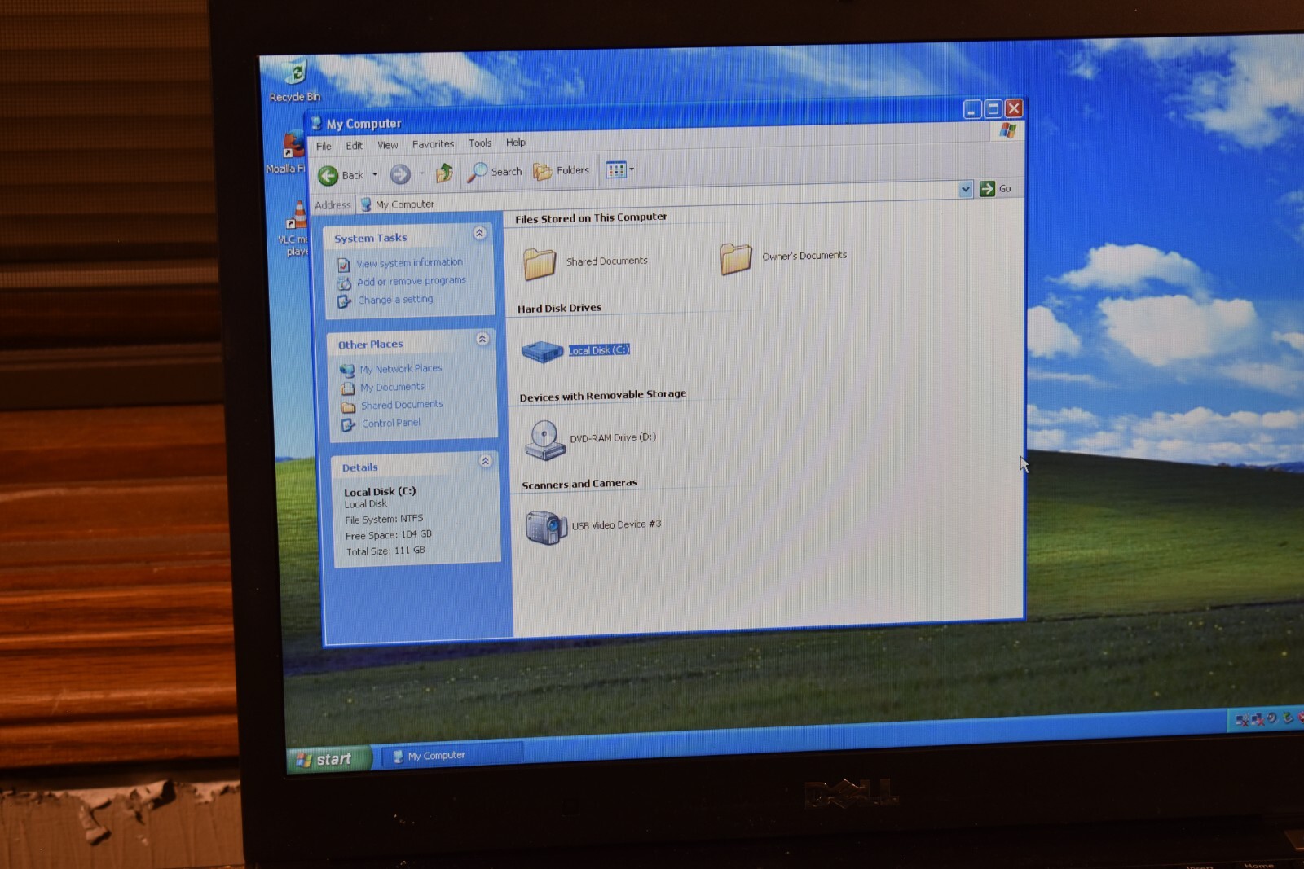Screen dimensions: 1304x869
Task: Click the My Computer title bar icon
Action: 315,123
